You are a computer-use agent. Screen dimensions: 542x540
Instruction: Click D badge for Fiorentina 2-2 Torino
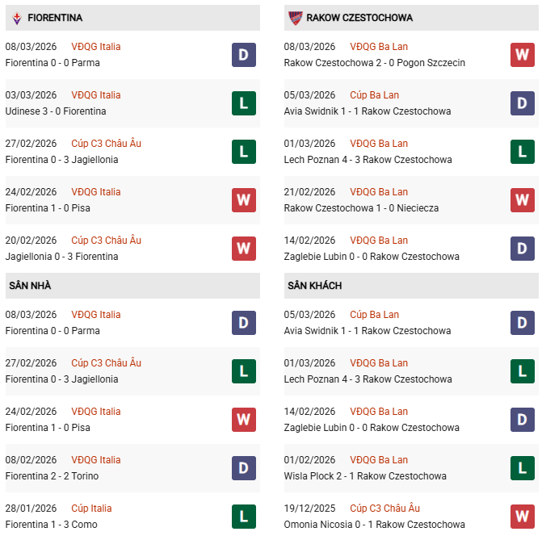244,468
